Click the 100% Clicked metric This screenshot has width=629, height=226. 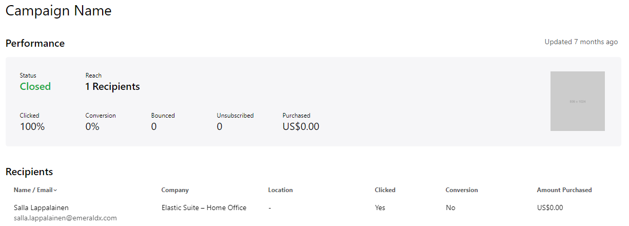32,126
